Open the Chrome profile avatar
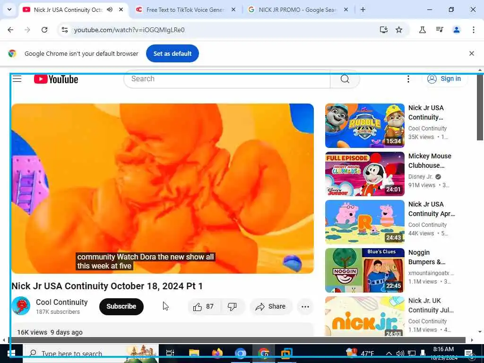 457,30
